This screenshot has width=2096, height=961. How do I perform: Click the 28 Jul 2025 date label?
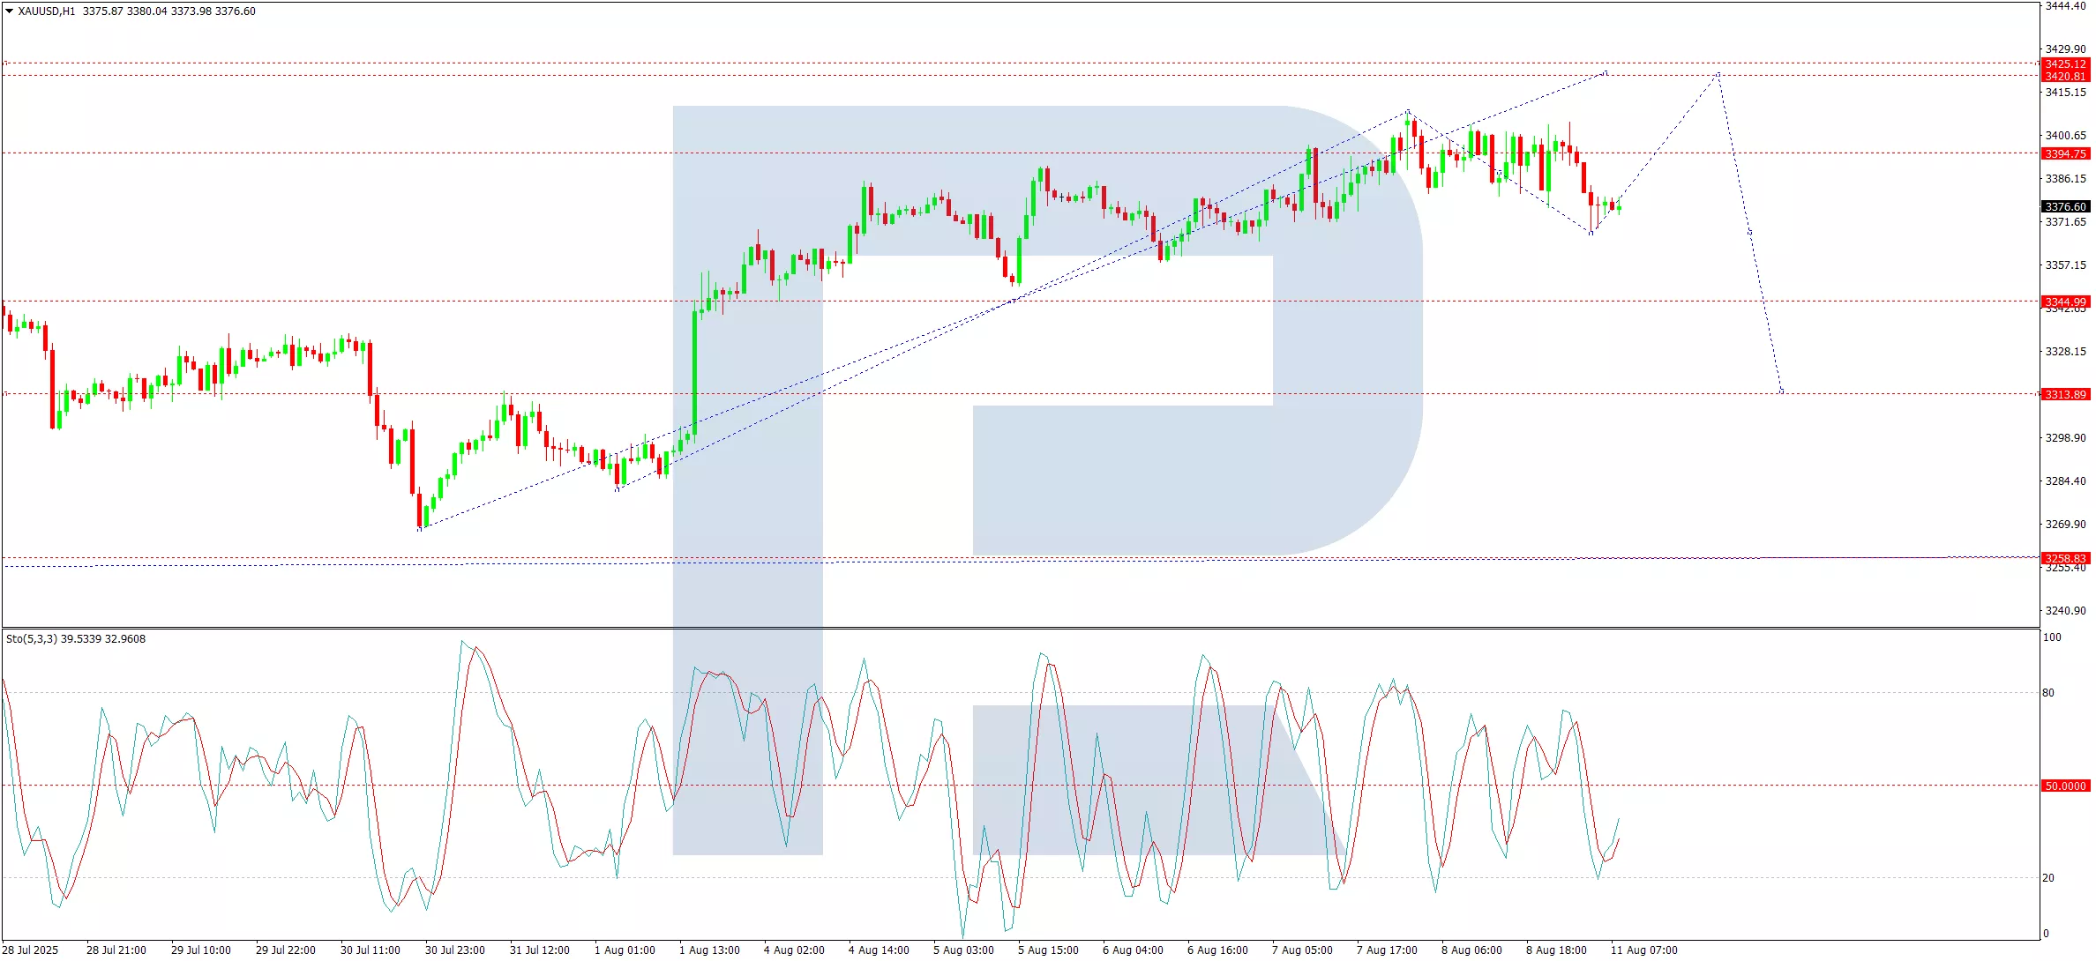click(31, 950)
